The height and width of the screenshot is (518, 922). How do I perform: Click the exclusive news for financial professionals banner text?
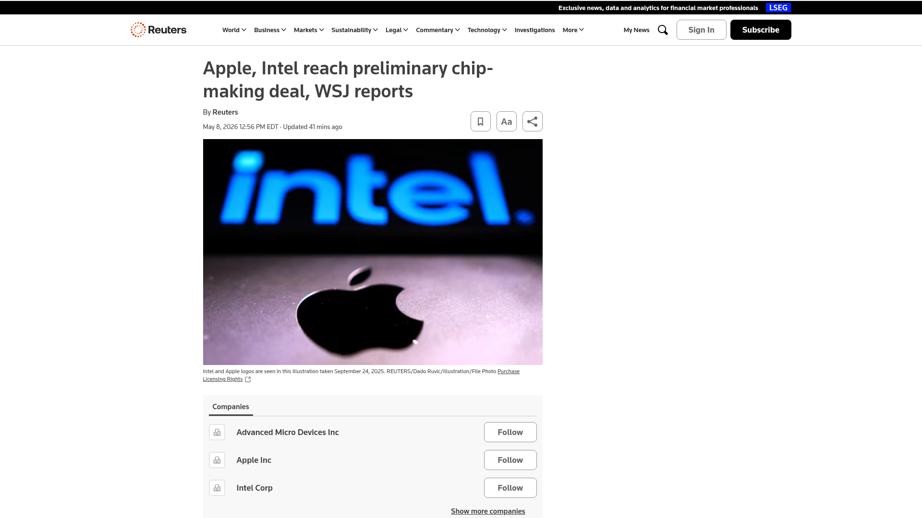[x=658, y=8]
